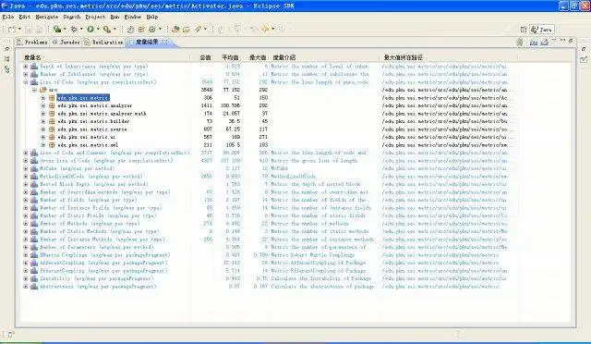This screenshot has height=344, width=591.
Task: Click the New Java Project icon
Action: point(130,29)
